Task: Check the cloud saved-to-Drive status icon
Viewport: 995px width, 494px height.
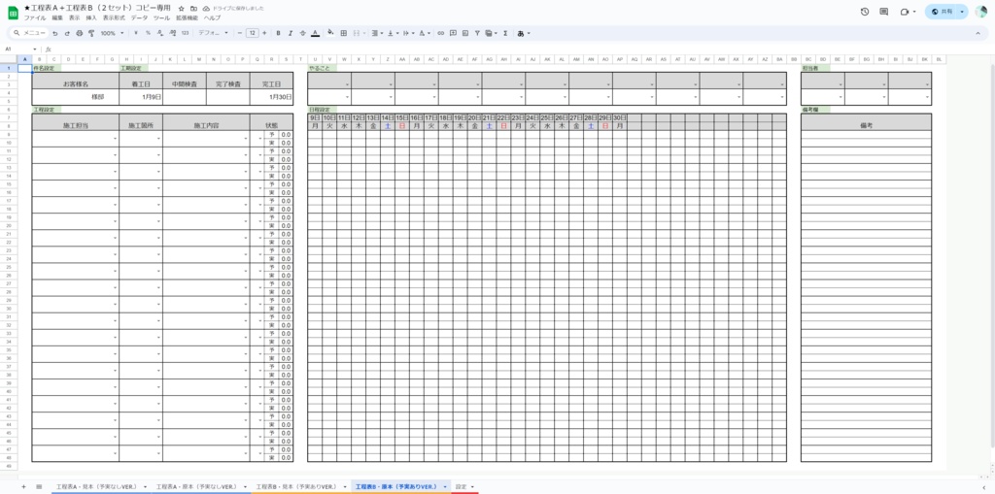Action: click(206, 8)
